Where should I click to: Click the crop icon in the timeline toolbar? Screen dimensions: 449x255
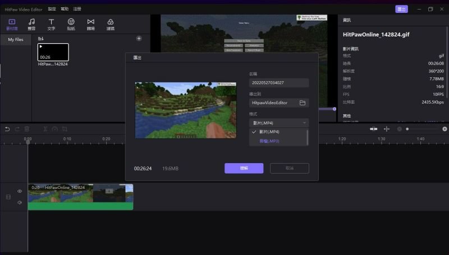pyautogui.click(x=65, y=129)
